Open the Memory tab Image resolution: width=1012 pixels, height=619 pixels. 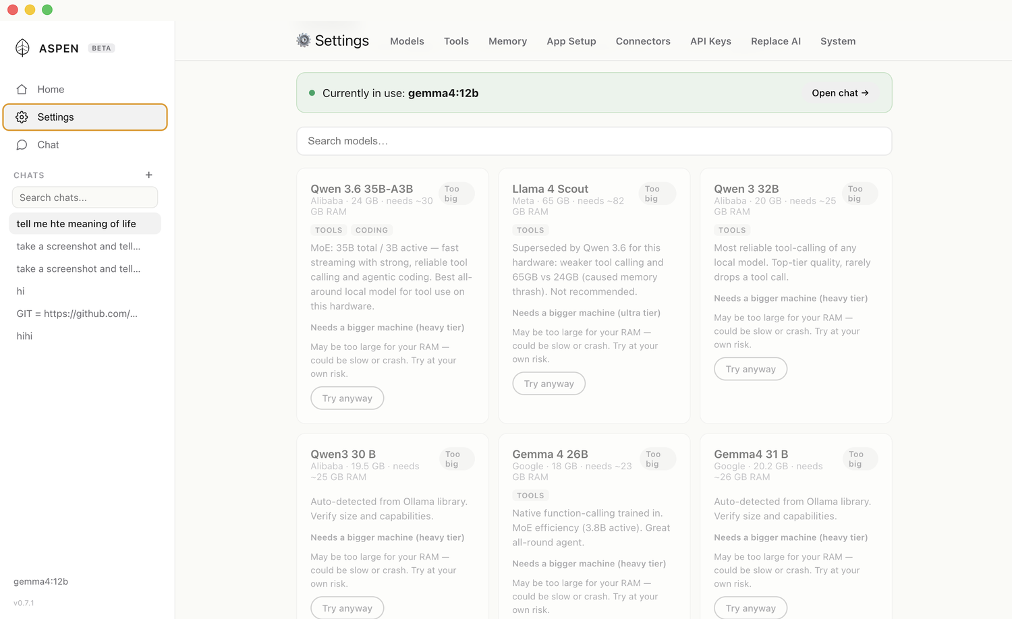pos(507,41)
